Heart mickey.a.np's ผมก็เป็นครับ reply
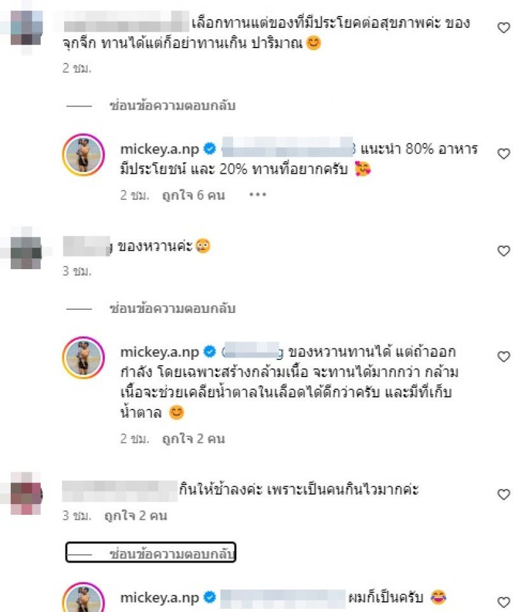 click(x=504, y=602)
